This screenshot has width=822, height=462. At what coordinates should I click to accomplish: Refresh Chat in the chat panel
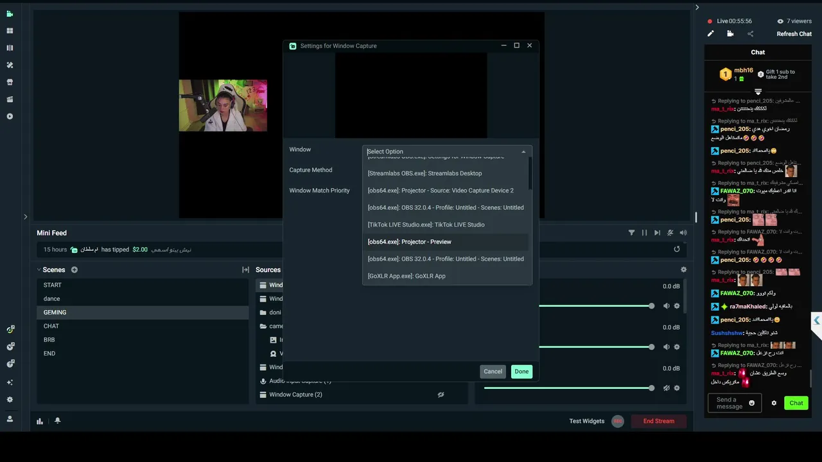(794, 34)
